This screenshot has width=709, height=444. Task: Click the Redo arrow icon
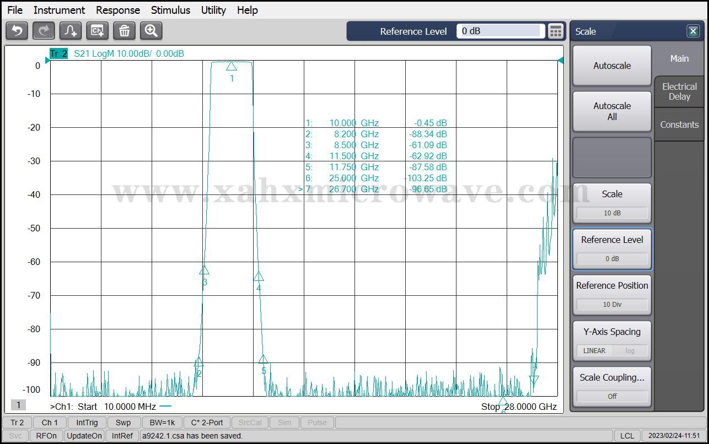pos(44,31)
